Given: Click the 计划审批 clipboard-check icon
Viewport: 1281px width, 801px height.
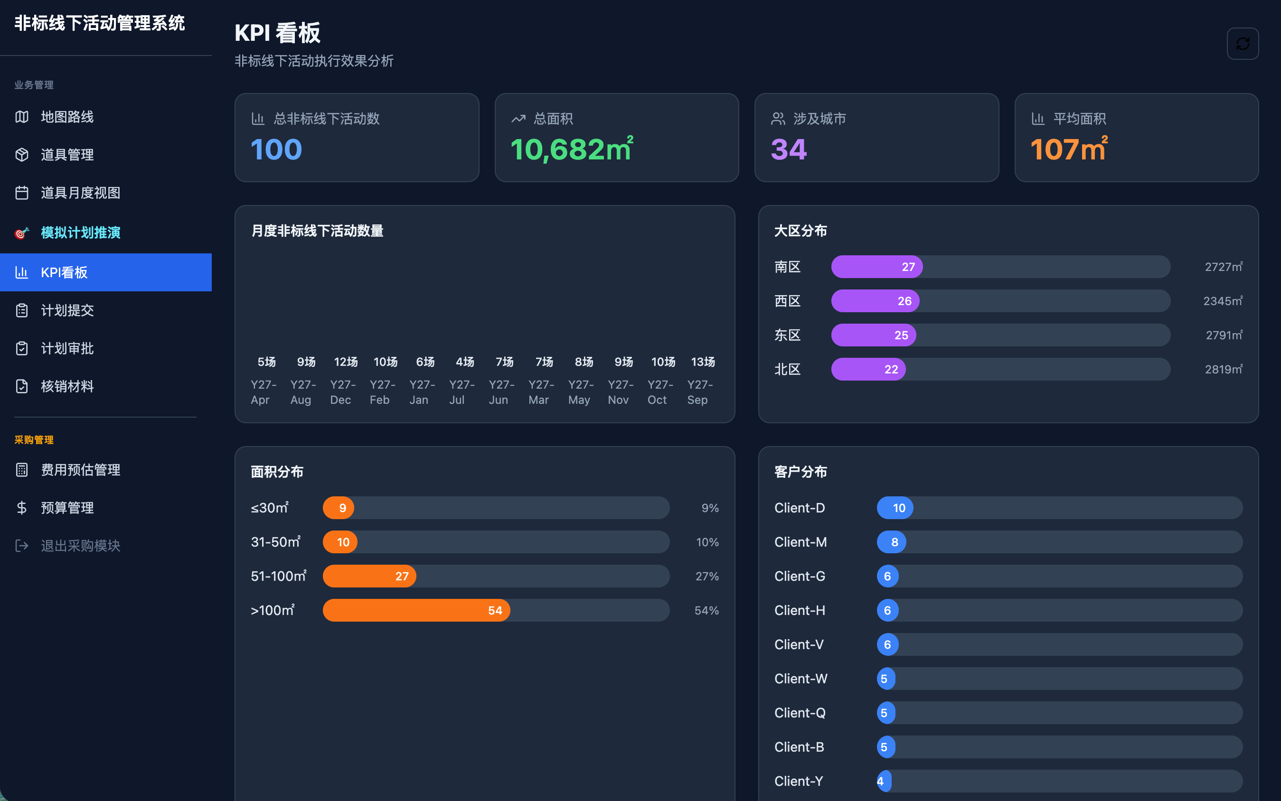Looking at the screenshot, I should coord(22,349).
